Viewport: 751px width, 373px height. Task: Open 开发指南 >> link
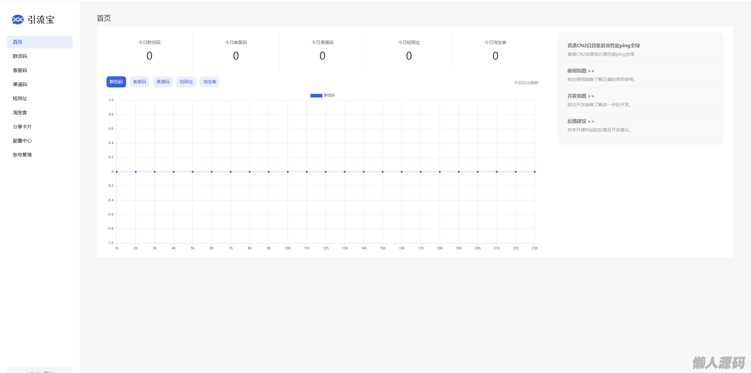point(581,96)
